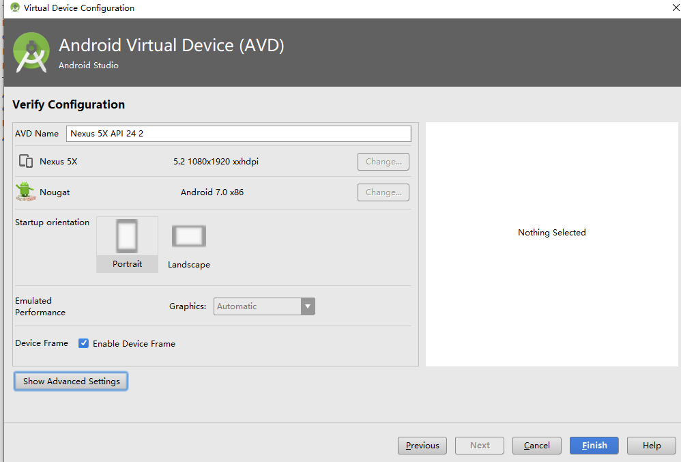Click the 'Nexus 5X' device name label
This screenshot has width=681, height=462.
point(58,162)
